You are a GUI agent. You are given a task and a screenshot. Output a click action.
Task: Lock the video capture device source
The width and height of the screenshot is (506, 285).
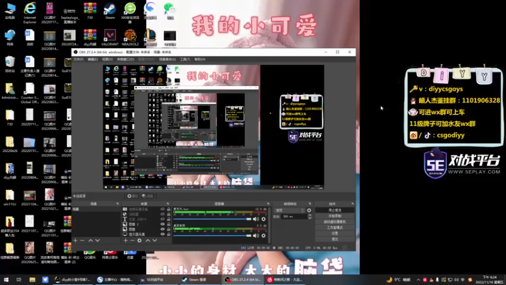pyautogui.click(x=168, y=210)
